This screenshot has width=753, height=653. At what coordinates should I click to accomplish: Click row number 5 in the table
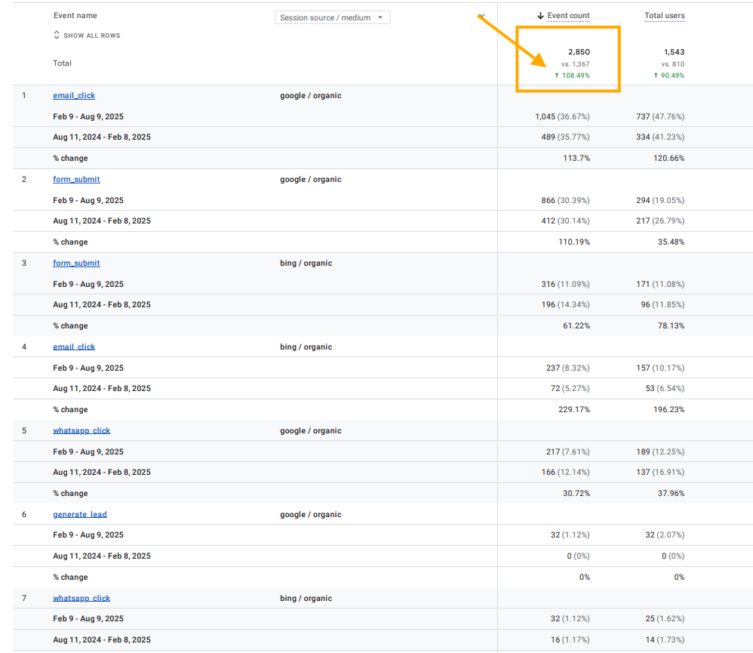point(24,430)
